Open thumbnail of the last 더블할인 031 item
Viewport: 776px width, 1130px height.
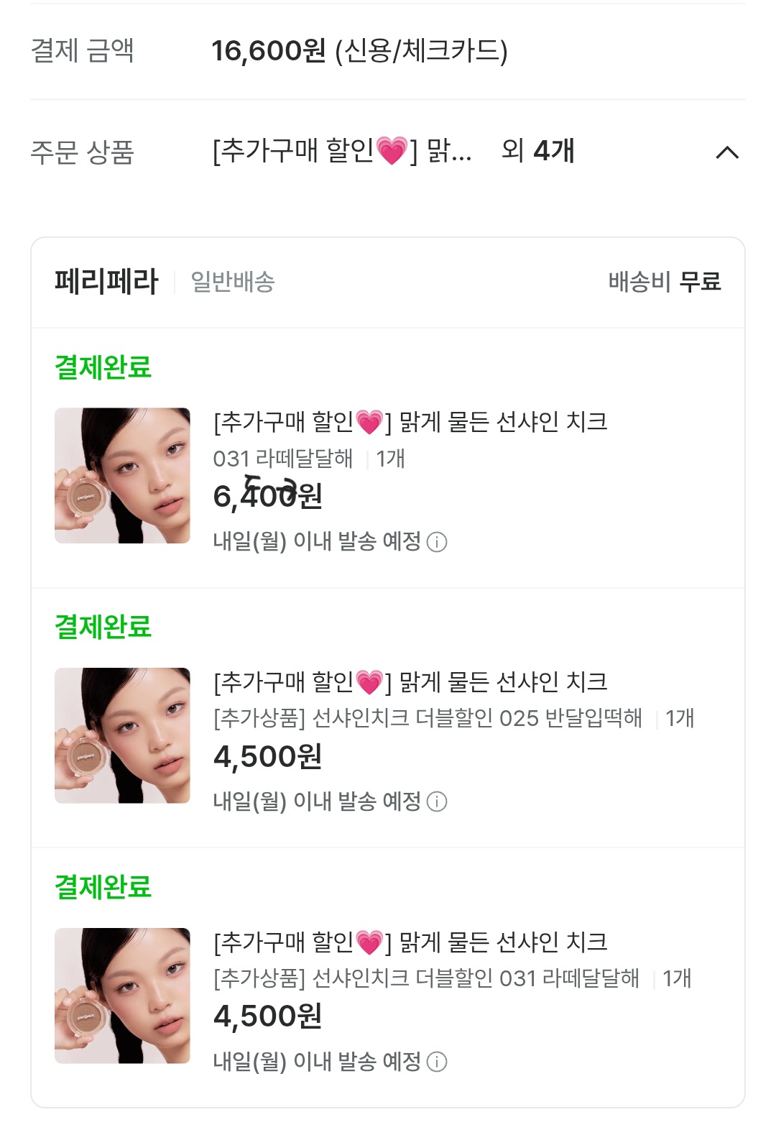(122, 996)
